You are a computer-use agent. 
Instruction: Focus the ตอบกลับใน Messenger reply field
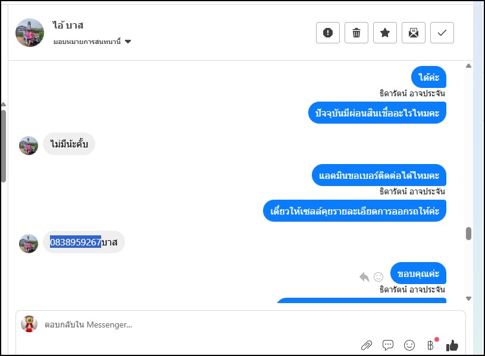(x=179, y=325)
